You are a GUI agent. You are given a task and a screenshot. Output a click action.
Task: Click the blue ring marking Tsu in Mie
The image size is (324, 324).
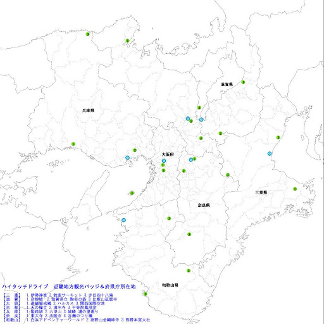[x=270, y=154]
